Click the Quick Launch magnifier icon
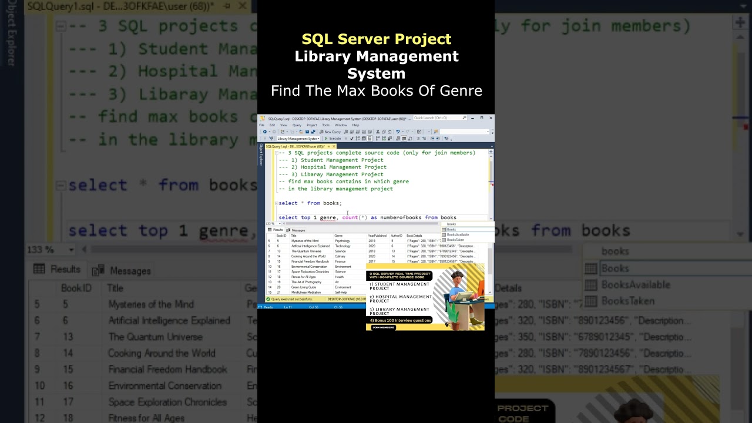 tap(465, 117)
